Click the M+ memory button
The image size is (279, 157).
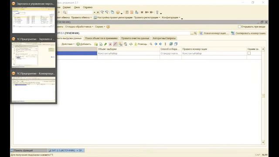click(x=146, y=12)
